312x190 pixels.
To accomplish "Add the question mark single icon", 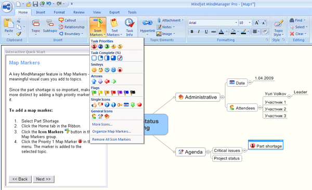I will 107,105.
